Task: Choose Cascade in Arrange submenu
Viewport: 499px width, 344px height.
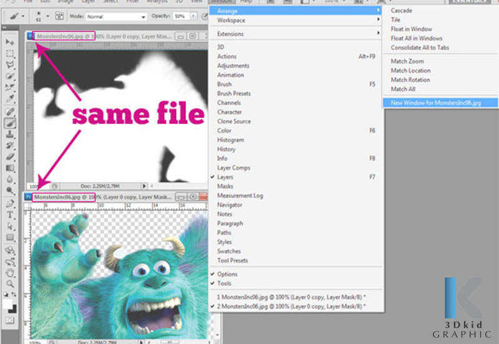Action: [440, 11]
